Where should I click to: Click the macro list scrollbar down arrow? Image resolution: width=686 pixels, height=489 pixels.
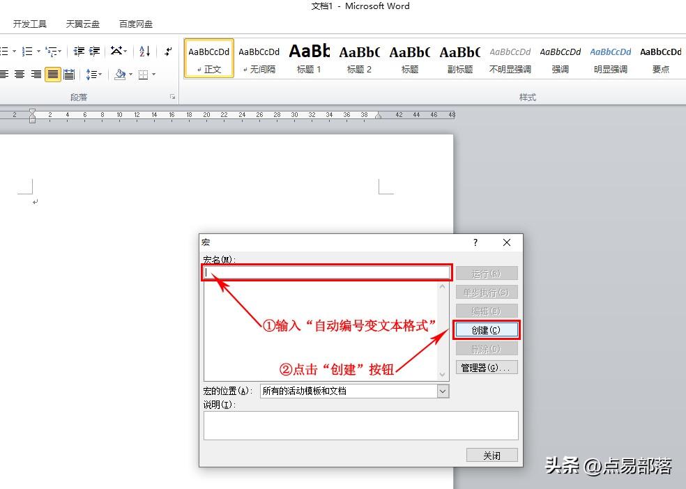click(x=442, y=375)
